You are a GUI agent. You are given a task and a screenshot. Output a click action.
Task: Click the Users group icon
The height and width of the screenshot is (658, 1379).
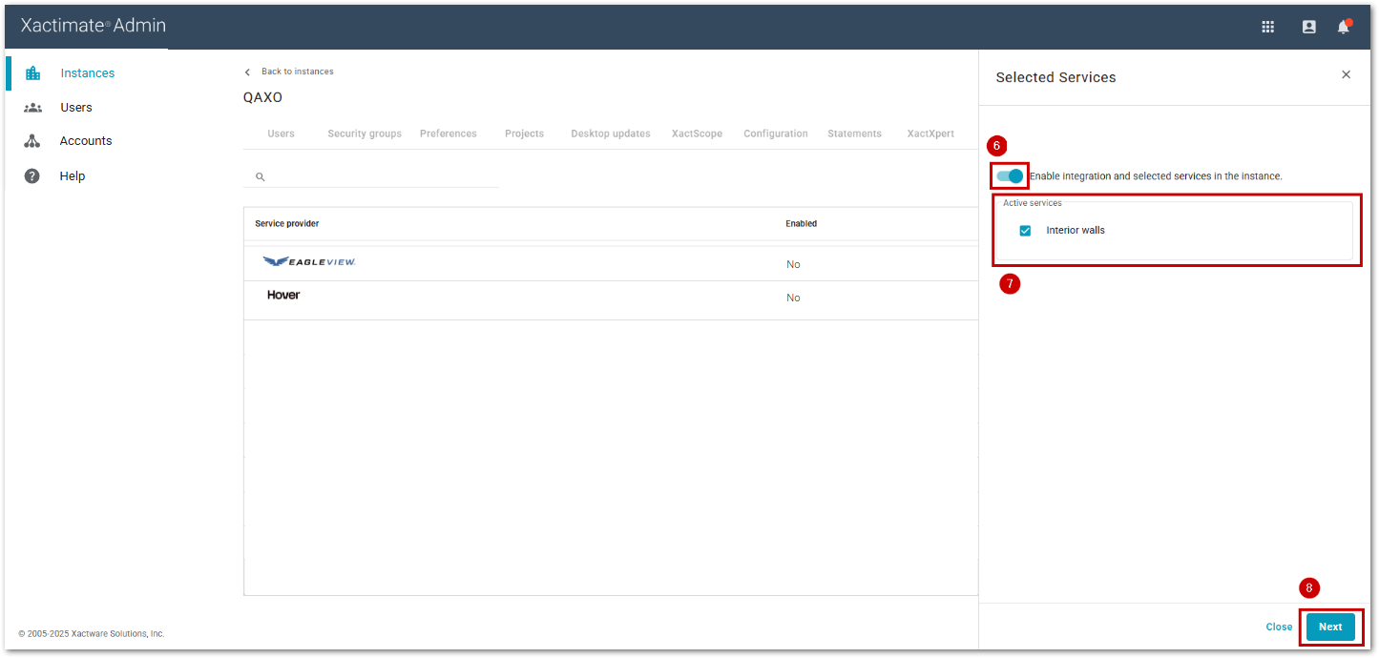(32, 108)
